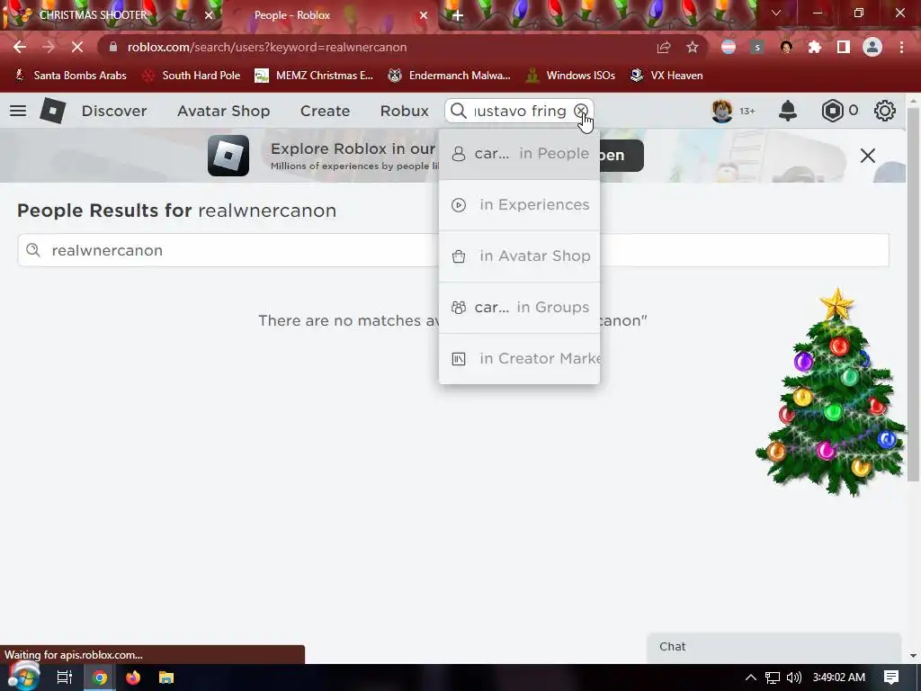Open the network status tray icon

(773, 678)
